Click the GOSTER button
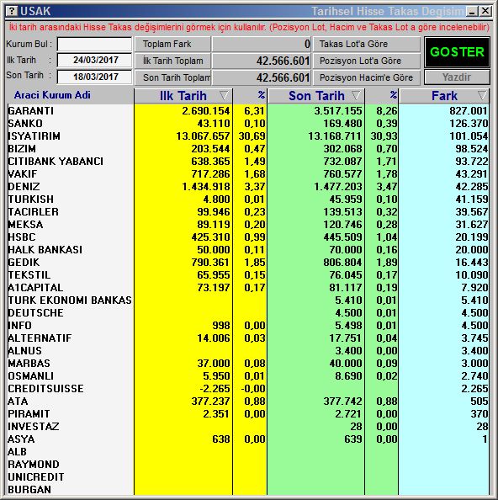Screen dimensions: 498x500 [x=457, y=52]
